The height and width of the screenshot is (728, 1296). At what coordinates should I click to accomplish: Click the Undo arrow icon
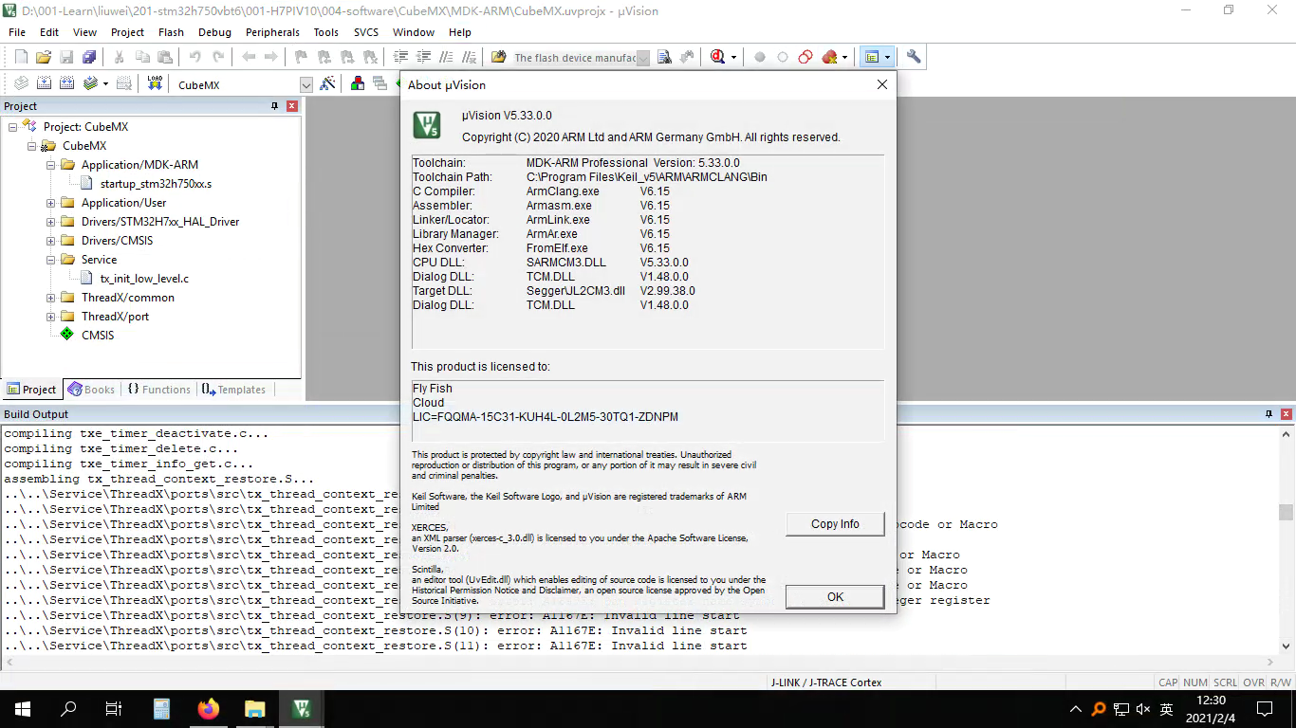(195, 57)
